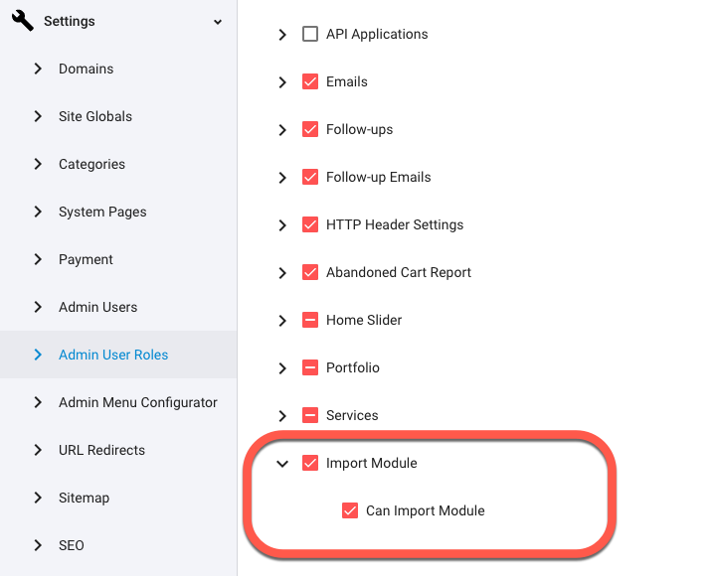This screenshot has height=576, width=712.
Task: Click the 'Abandoned Cart Report' label
Action: coord(399,272)
